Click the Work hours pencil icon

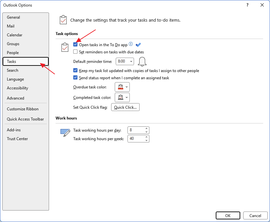[x=65, y=132]
